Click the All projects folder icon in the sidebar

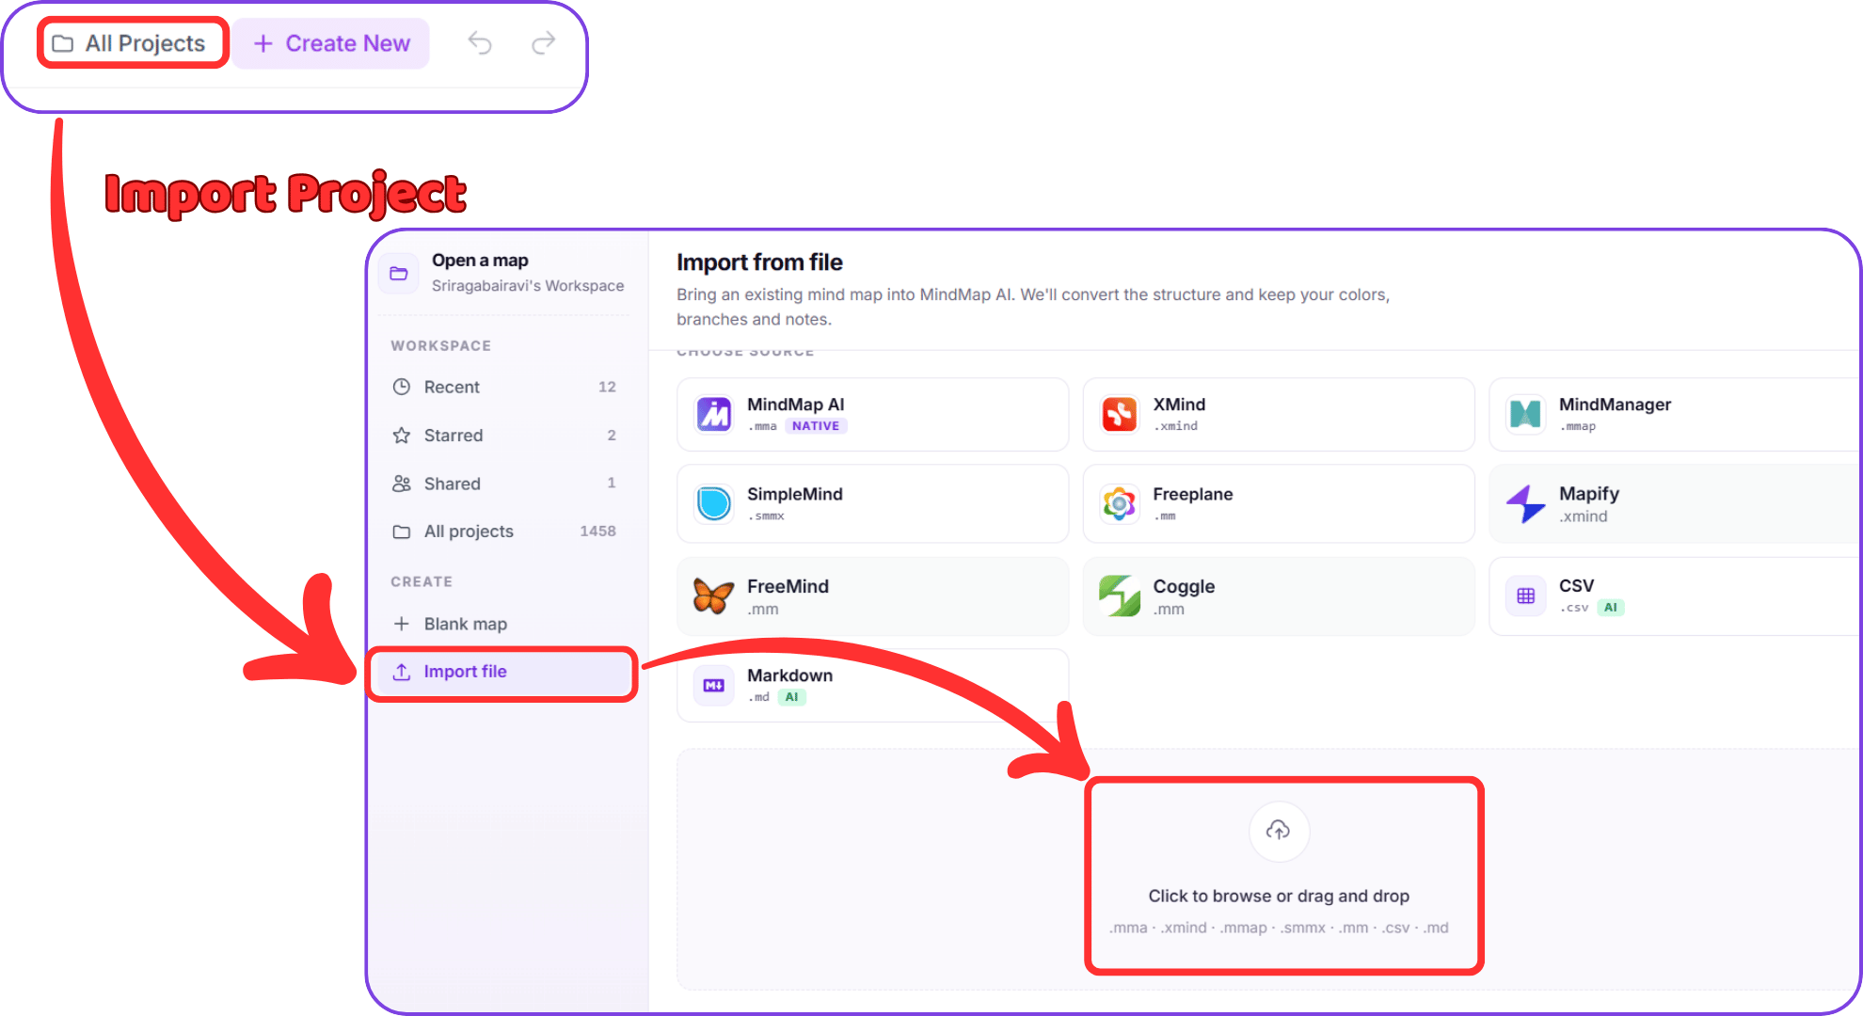402,532
